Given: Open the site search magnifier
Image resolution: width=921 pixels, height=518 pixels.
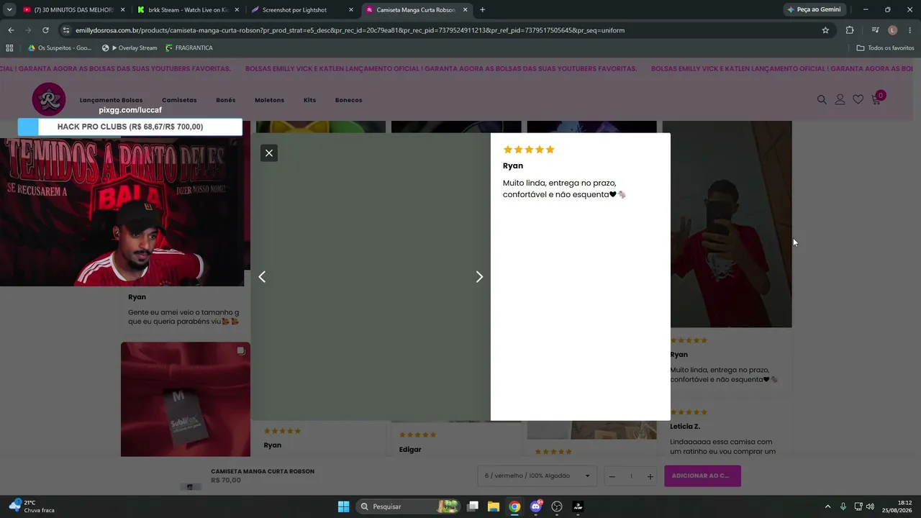Looking at the screenshot, I should tap(822, 99).
